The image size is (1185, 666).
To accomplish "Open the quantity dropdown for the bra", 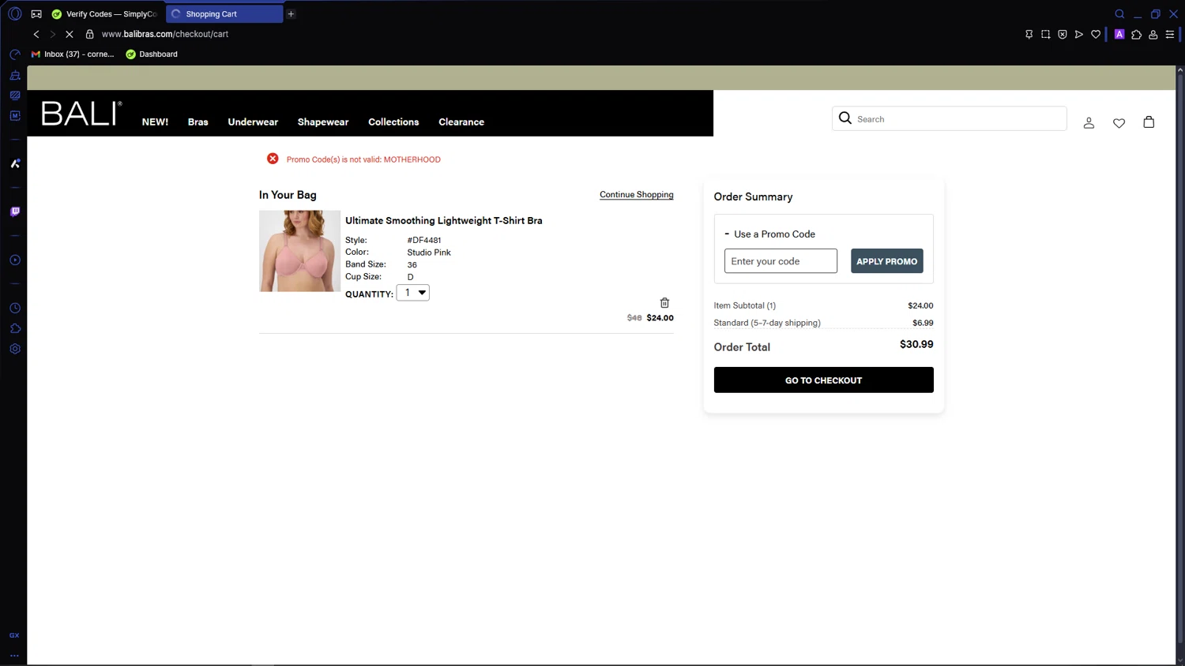I will (412, 293).
